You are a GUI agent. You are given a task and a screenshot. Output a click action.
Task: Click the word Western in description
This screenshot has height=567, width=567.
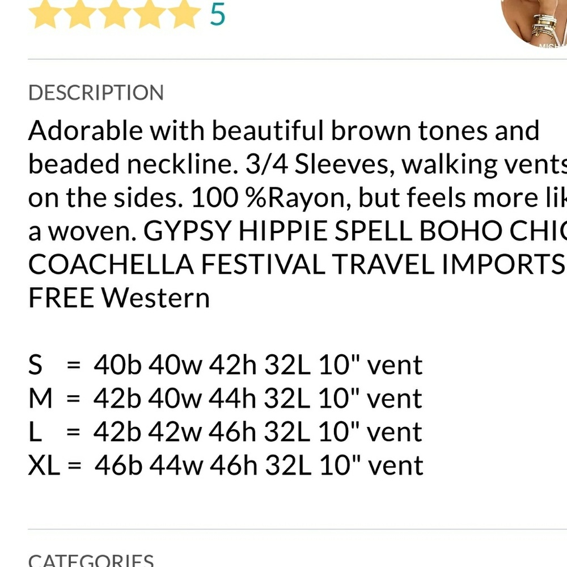pyautogui.click(x=155, y=298)
